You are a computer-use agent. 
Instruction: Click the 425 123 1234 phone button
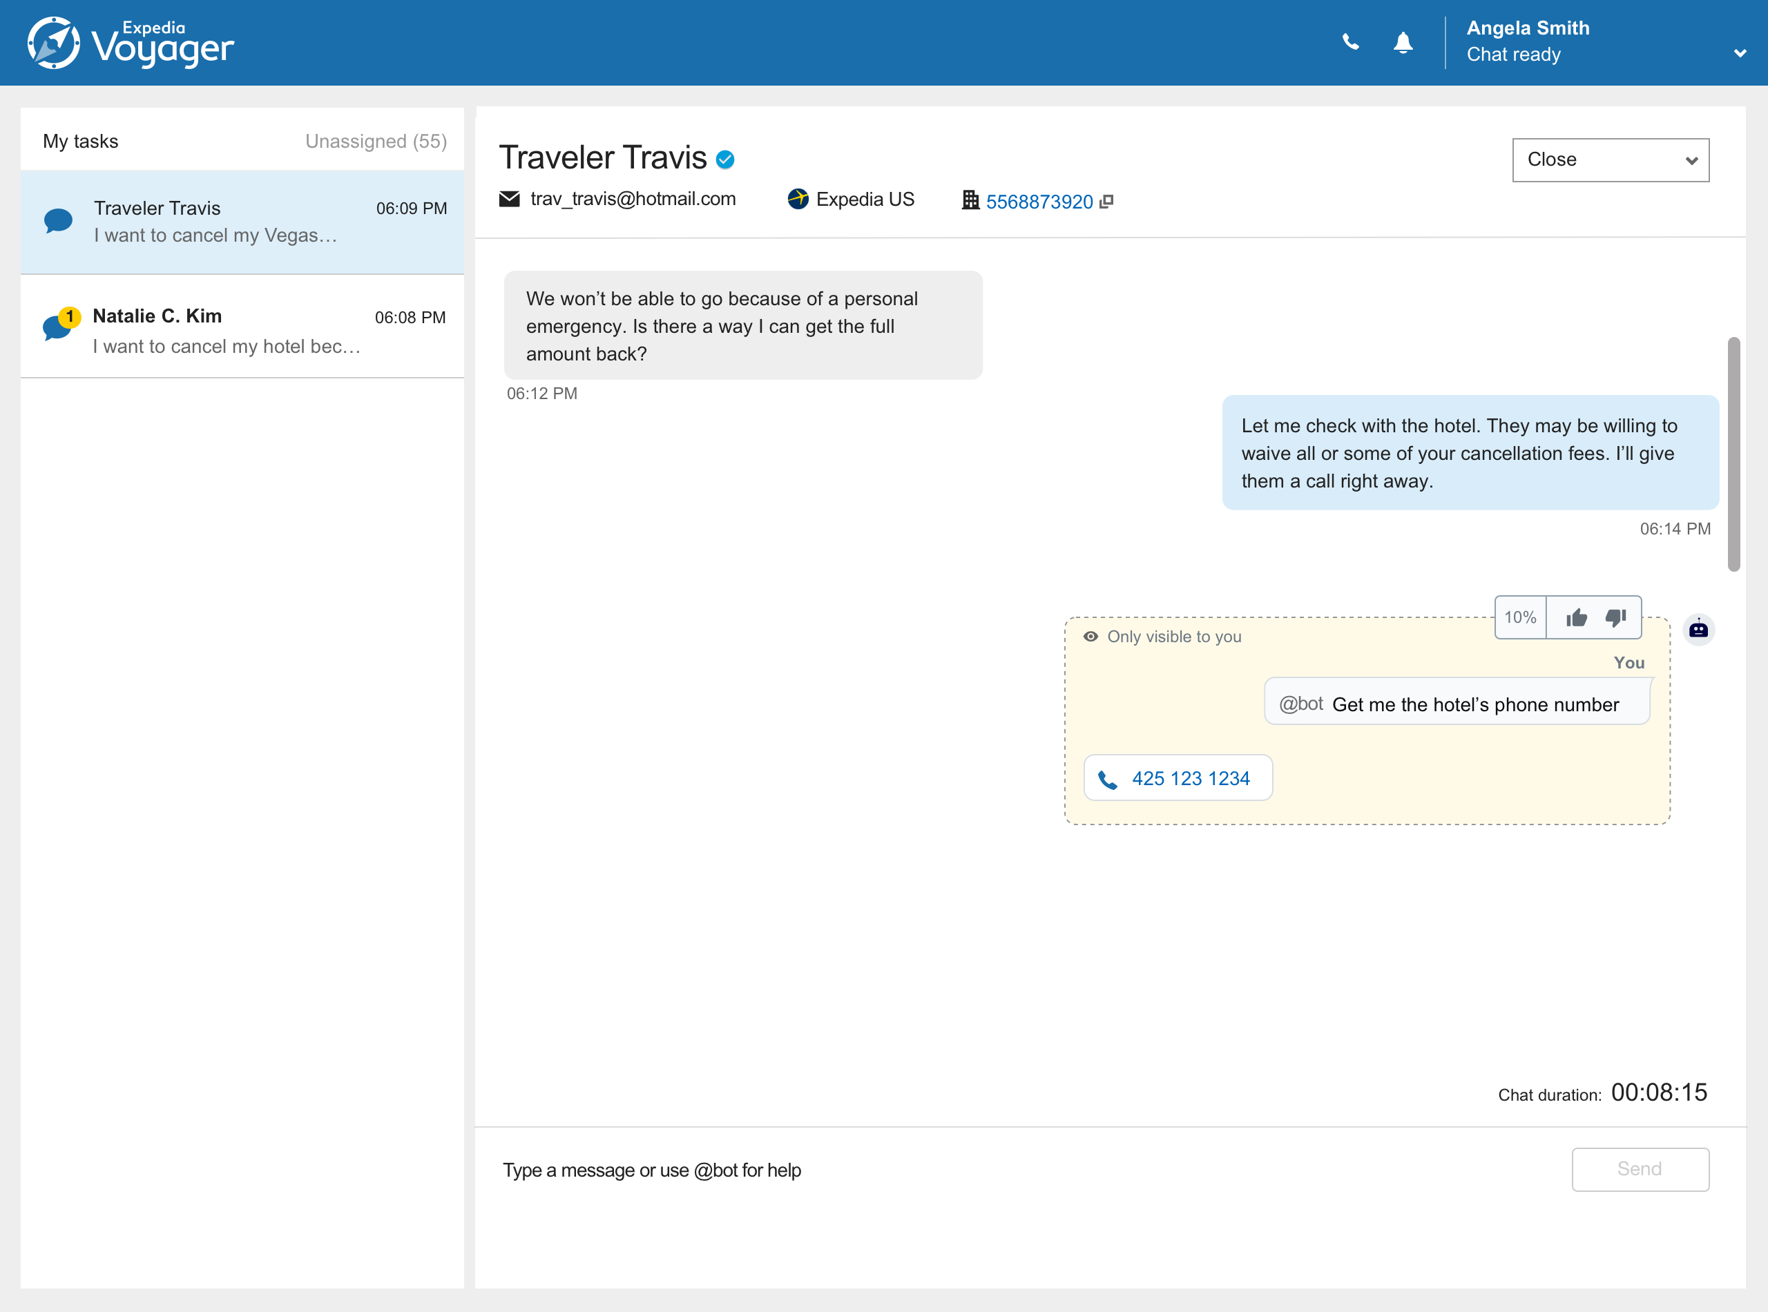click(x=1177, y=778)
